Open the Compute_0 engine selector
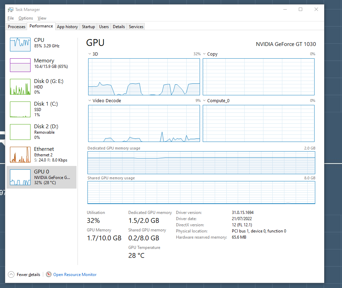The width and height of the screenshot is (342, 288). pos(204,100)
